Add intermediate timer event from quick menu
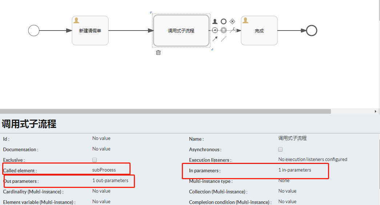Image resolution: width=380 pixels, height=205 pixels. (215, 30)
